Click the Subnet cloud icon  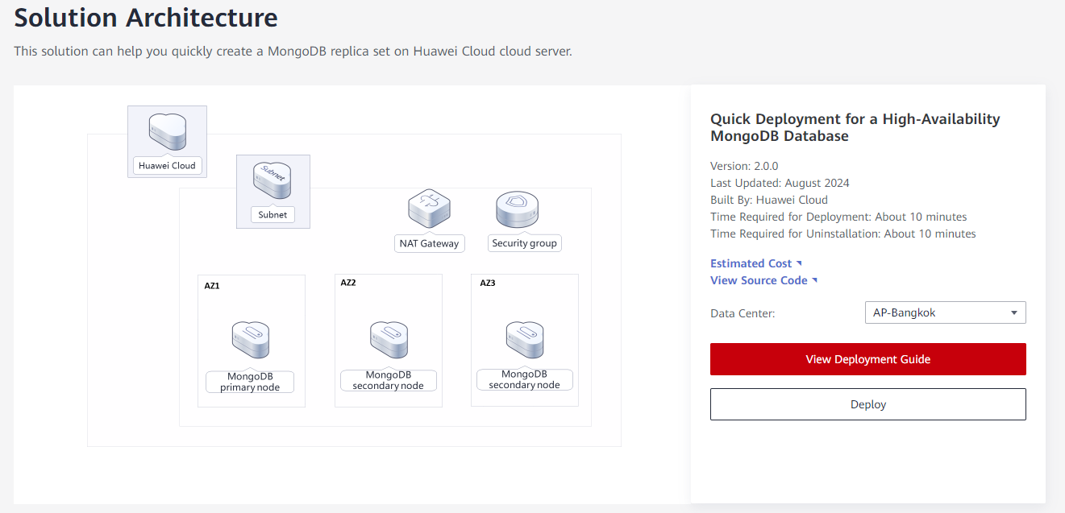272,182
